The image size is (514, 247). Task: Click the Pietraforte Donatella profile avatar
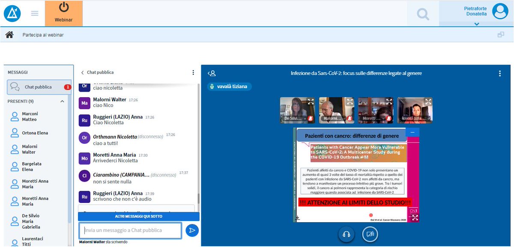pyautogui.click(x=500, y=11)
